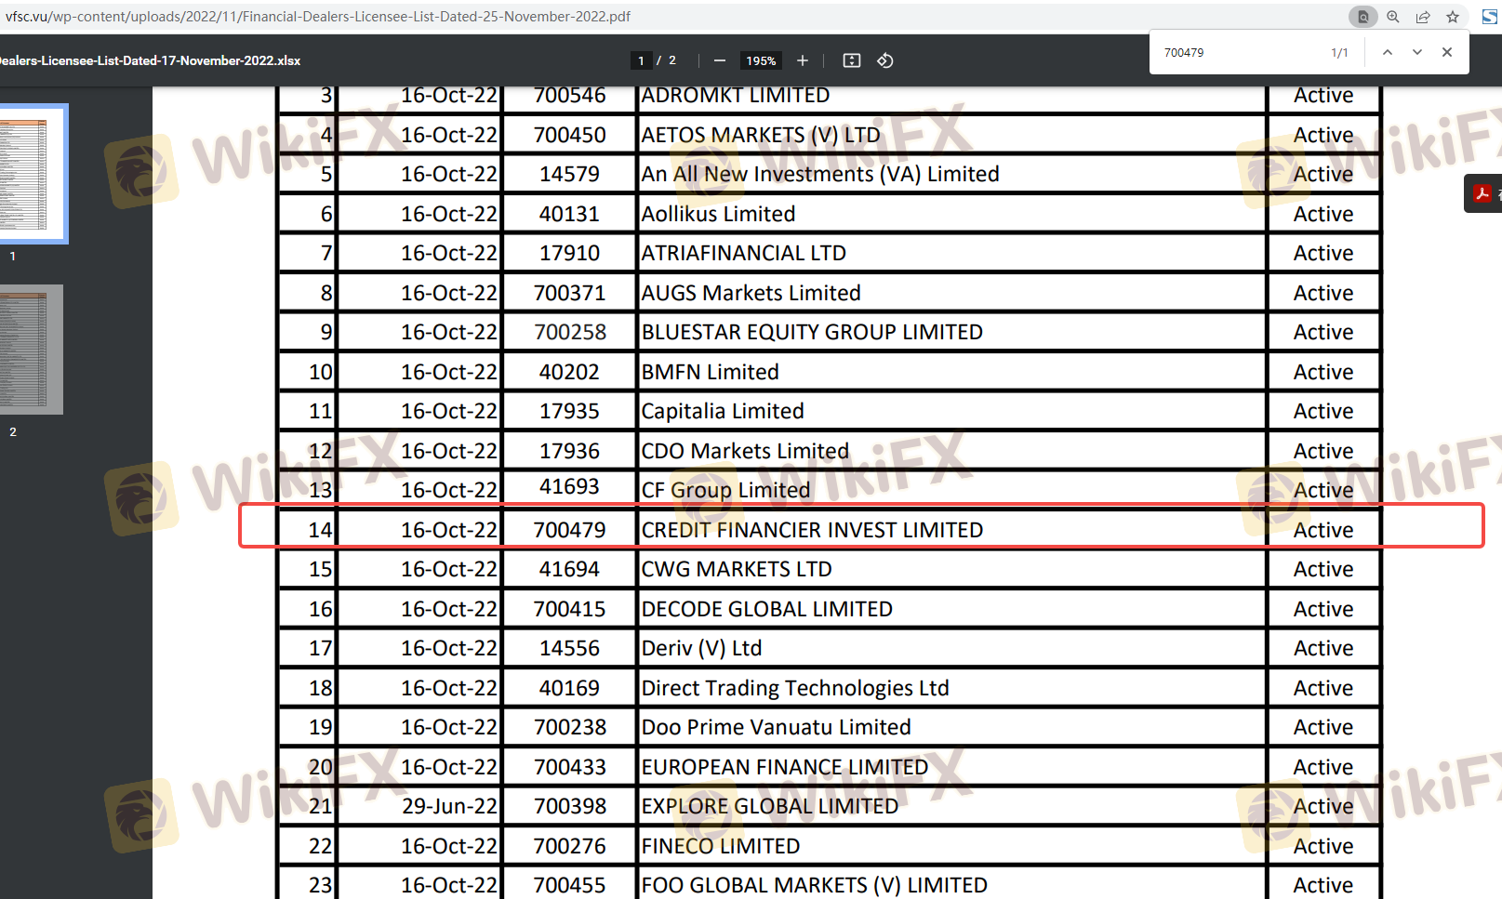The image size is (1502, 899).
Task: Open the red Adobe Acrobat side button
Action: (x=1482, y=193)
